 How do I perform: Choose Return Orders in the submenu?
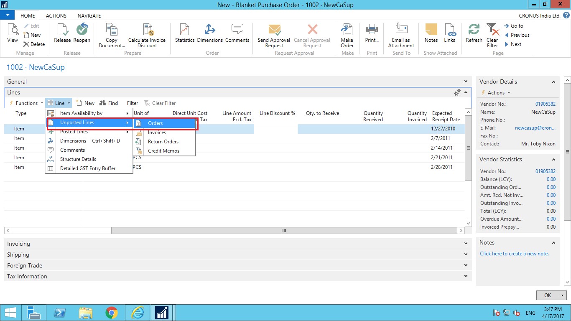pos(164,142)
